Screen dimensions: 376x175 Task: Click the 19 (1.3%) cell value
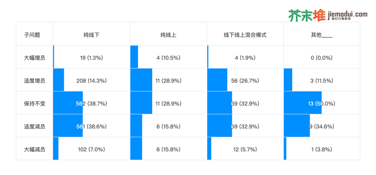click(x=91, y=58)
